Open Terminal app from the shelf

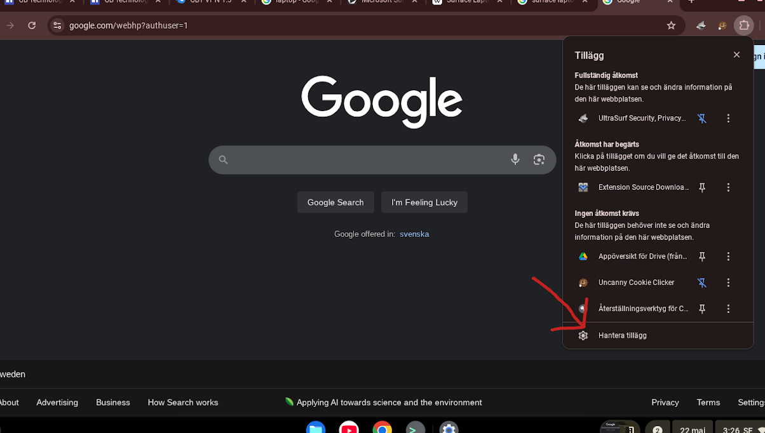[x=415, y=429]
